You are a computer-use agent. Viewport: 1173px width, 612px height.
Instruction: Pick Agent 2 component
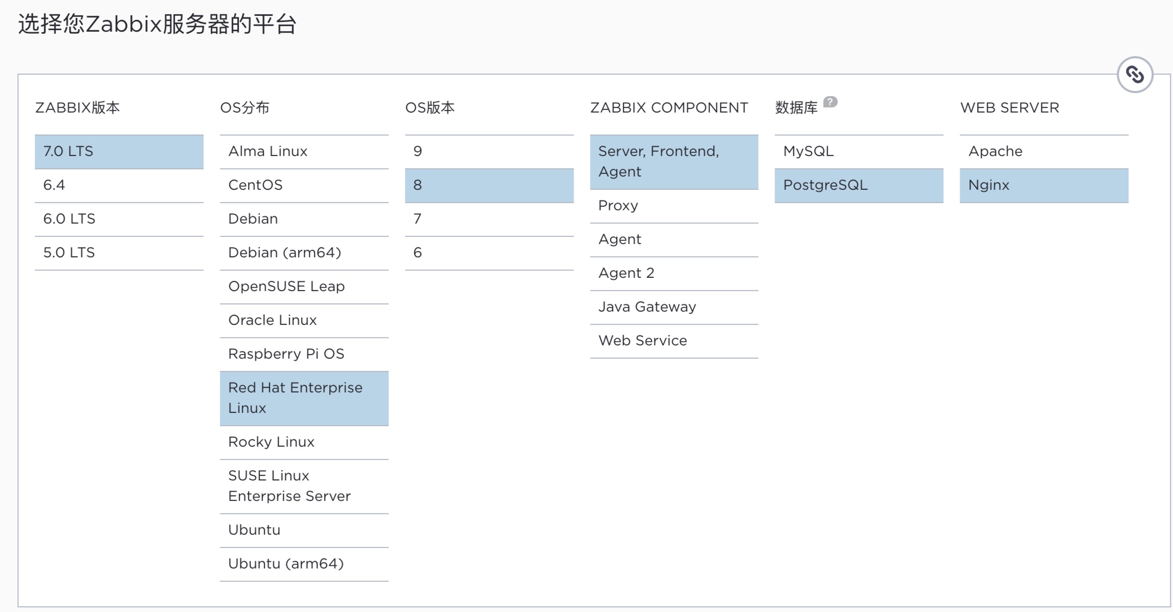point(674,273)
